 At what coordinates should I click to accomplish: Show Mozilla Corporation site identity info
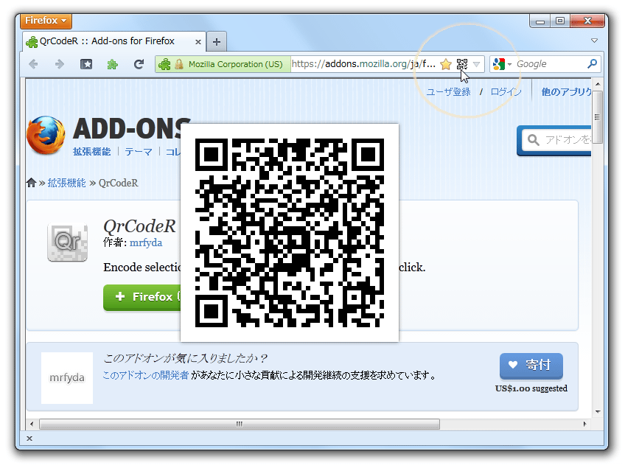pyautogui.click(x=223, y=64)
